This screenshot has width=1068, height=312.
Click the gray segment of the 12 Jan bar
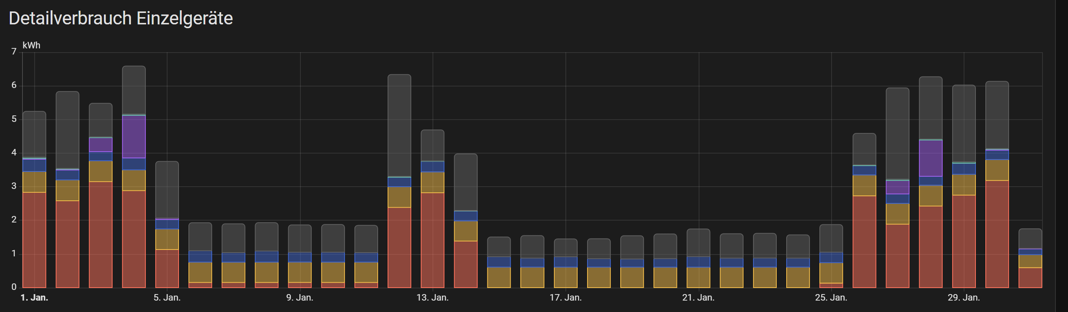pyautogui.click(x=399, y=125)
